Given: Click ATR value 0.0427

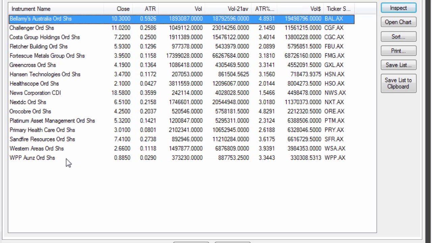Looking at the screenshot, I should tap(148, 84).
